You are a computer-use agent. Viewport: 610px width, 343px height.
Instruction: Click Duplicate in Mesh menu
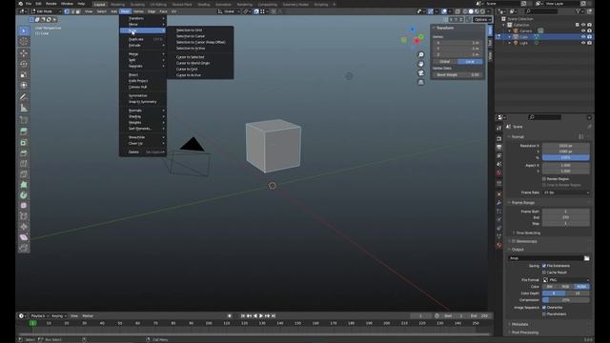coord(143,39)
